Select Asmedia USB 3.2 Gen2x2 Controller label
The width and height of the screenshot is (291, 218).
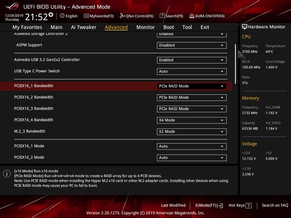coord(47,60)
